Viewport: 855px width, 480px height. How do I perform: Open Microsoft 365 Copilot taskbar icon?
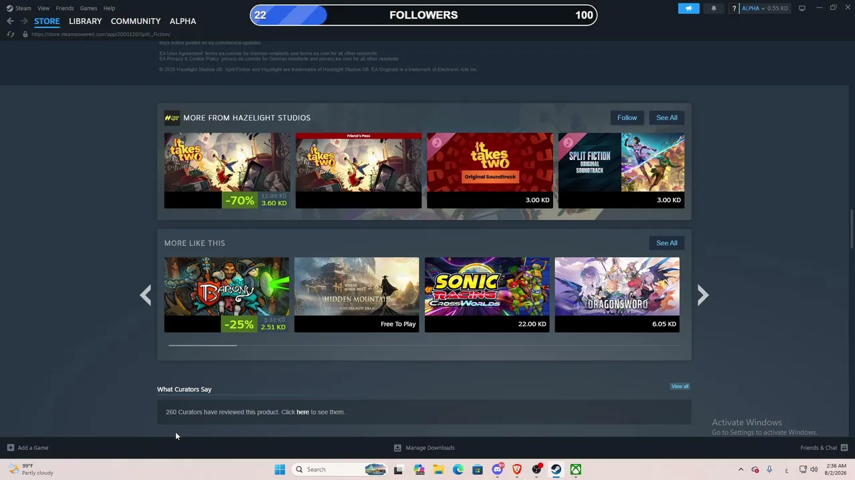[x=419, y=469]
